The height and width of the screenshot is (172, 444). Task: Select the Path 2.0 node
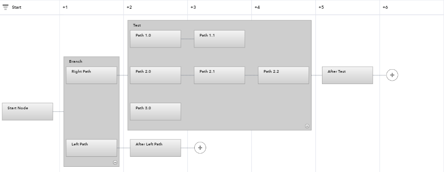(156, 75)
